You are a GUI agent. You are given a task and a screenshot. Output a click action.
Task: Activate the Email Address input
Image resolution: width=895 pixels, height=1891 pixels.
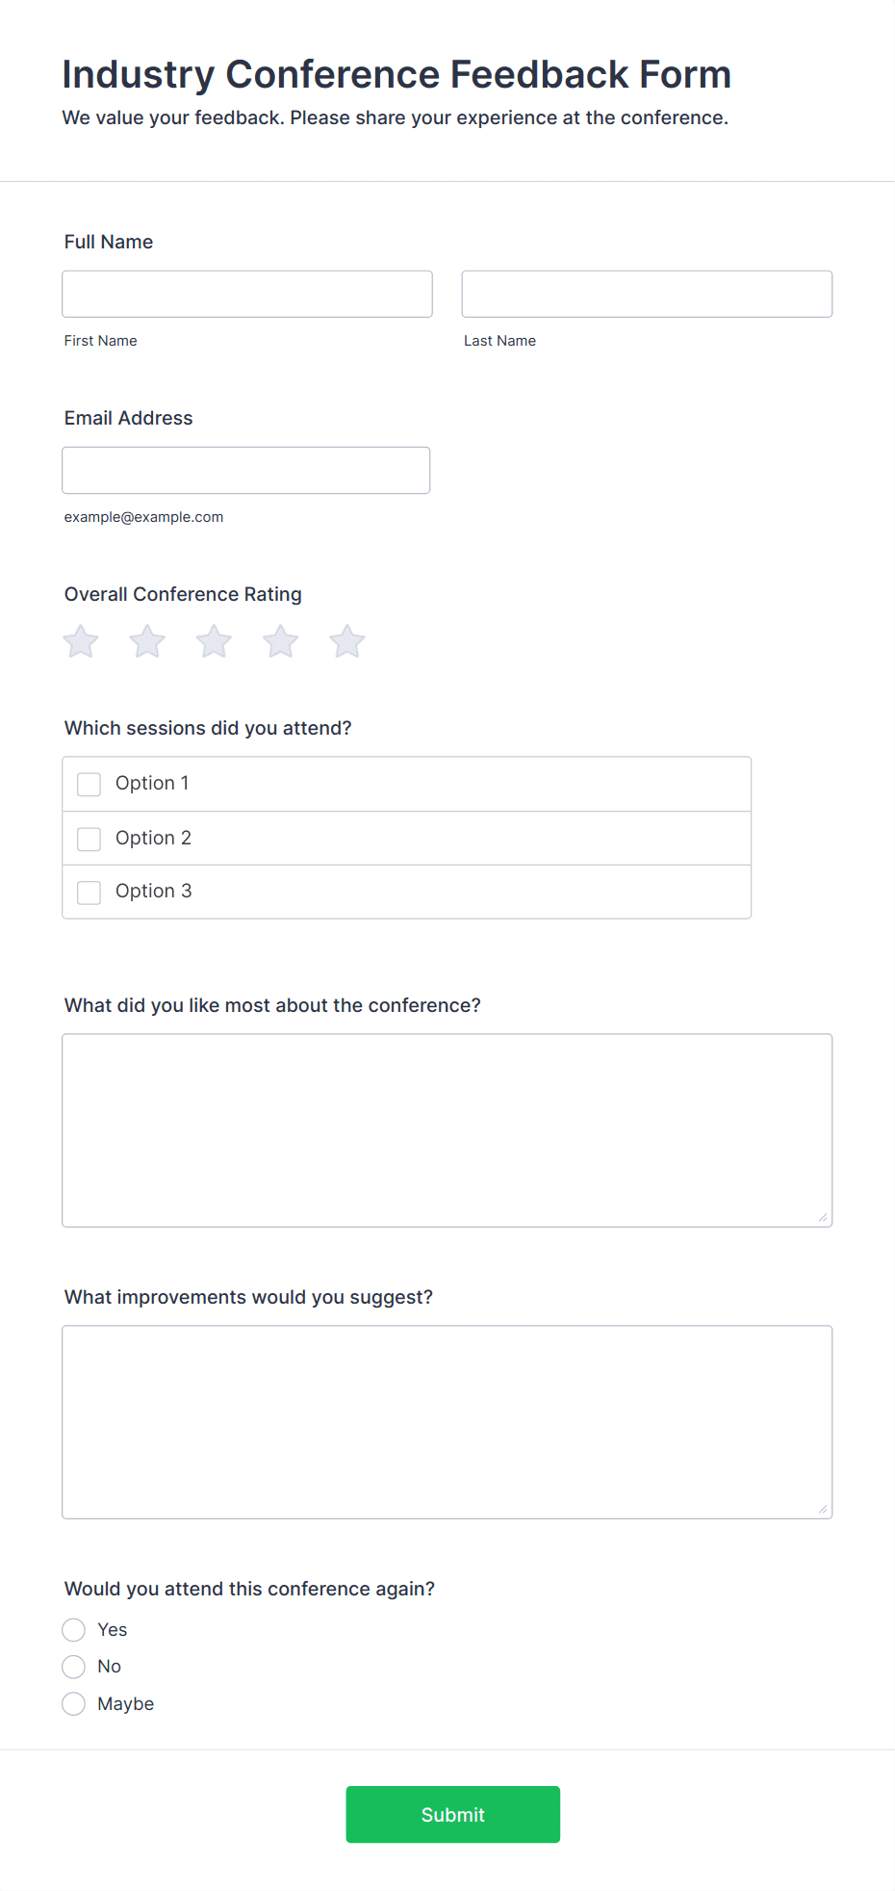click(x=246, y=470)
